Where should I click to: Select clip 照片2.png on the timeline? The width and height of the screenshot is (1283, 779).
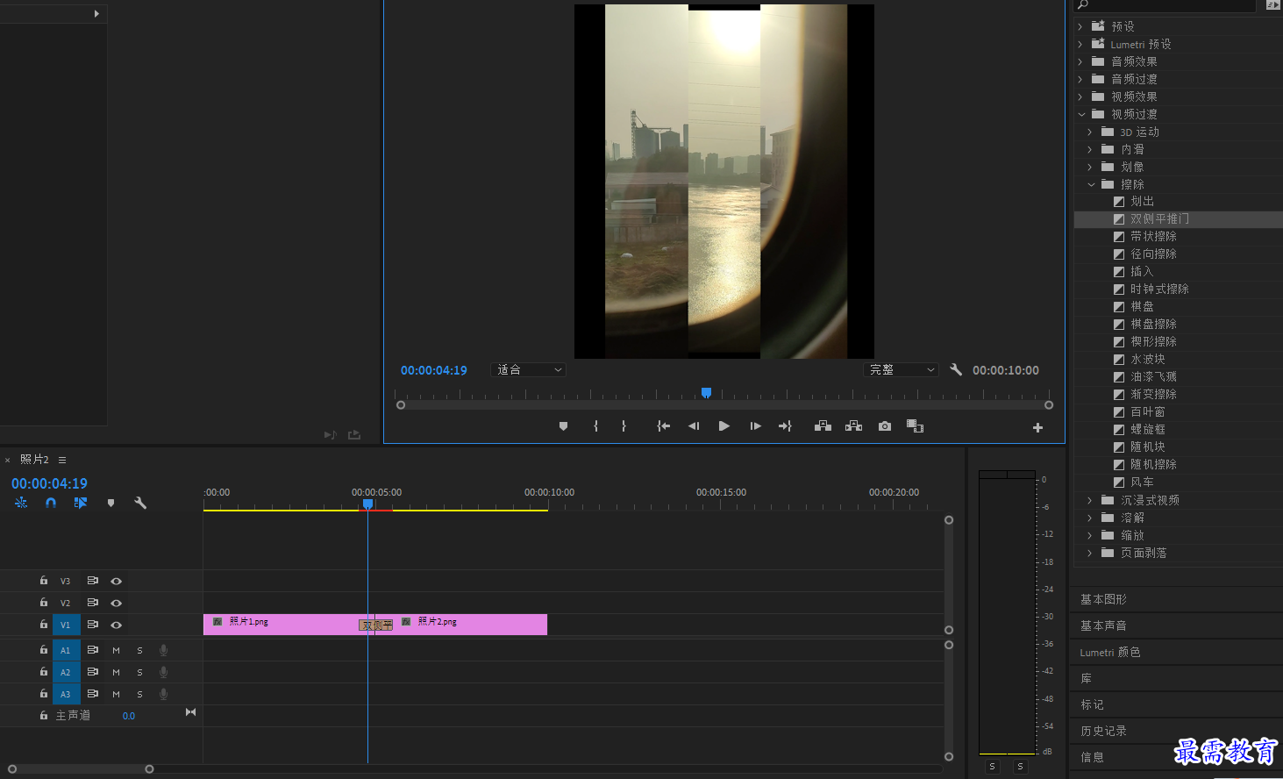[x=470, y=624]
